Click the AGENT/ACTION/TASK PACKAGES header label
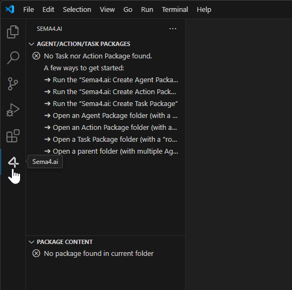Screen dimensions: 292x290 coord(83,44)
